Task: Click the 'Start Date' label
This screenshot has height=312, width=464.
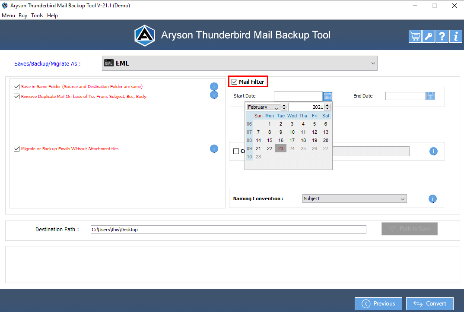Action: (x=245, y=96)
